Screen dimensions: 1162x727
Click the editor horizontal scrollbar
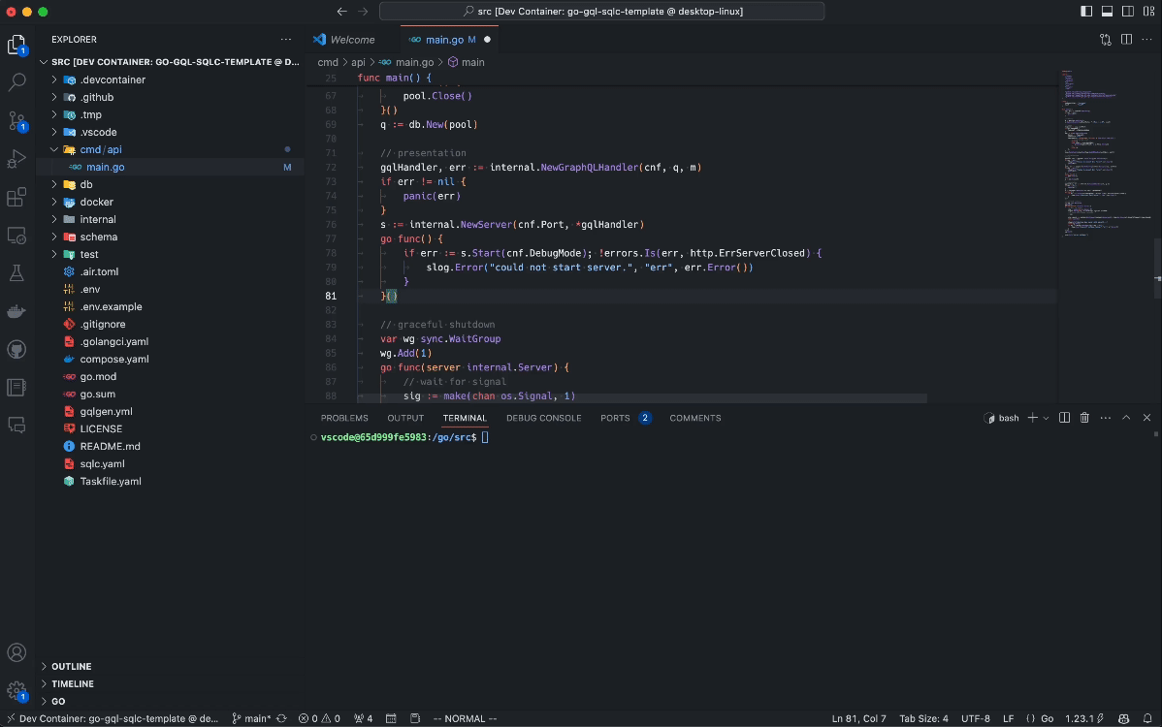642,398
